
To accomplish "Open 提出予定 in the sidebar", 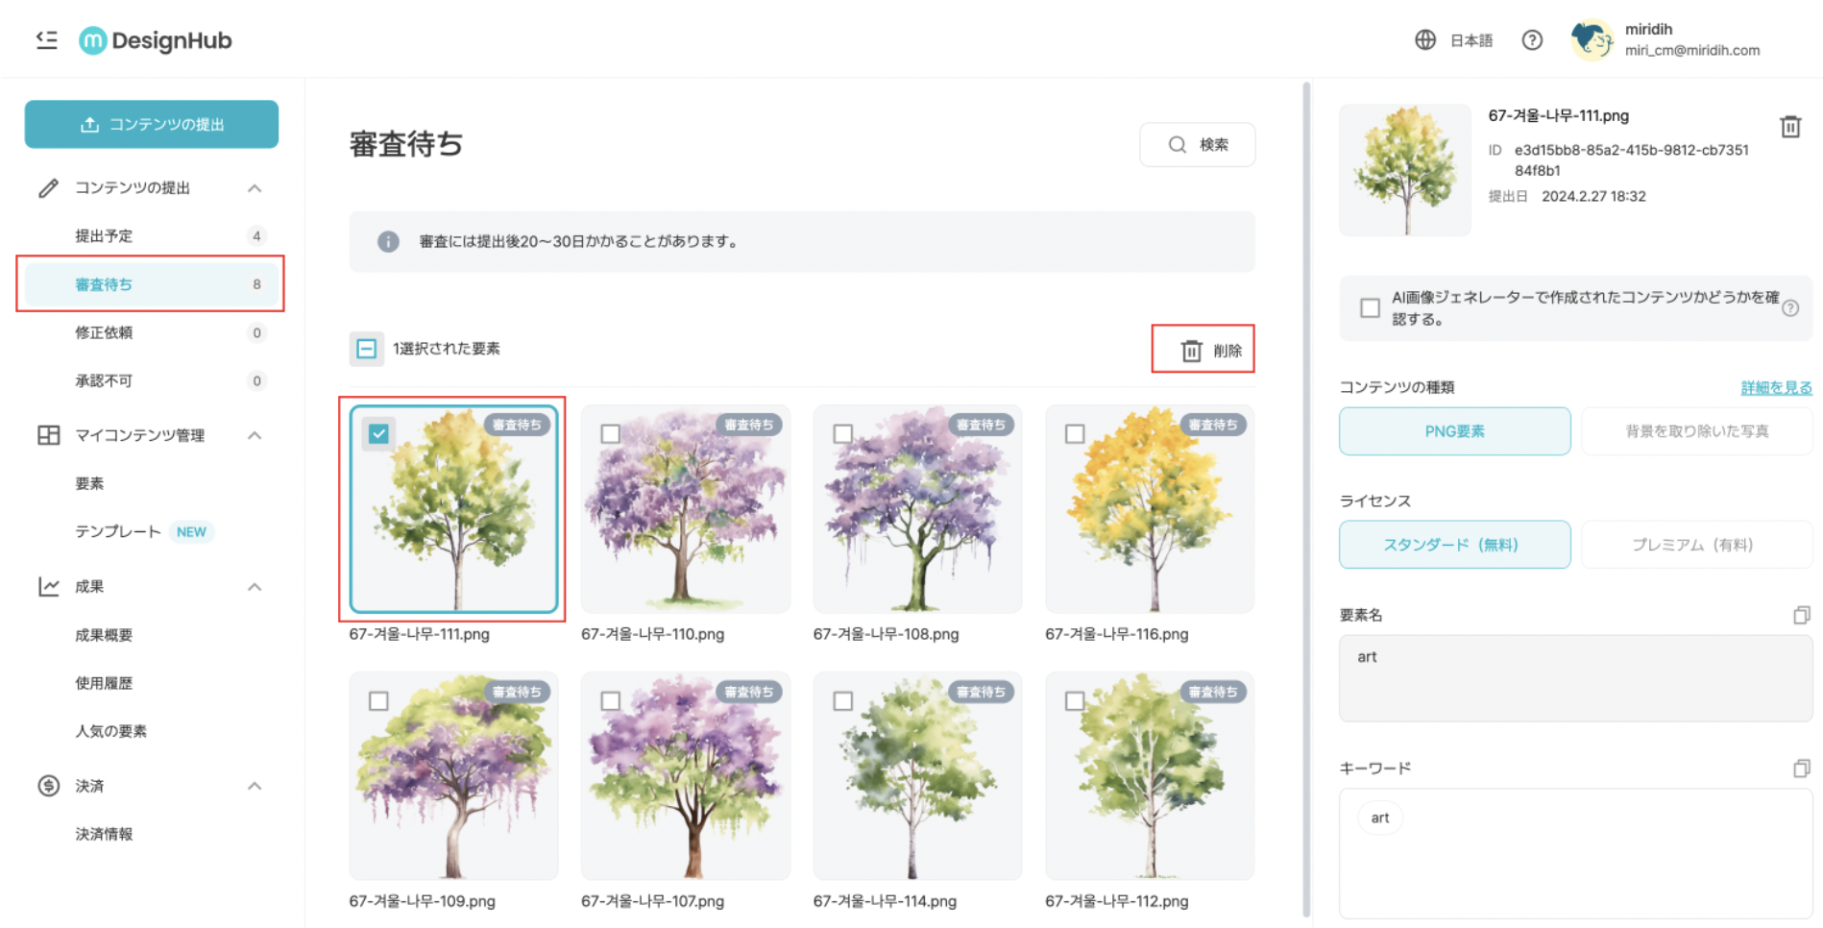I will coord(105,236).
